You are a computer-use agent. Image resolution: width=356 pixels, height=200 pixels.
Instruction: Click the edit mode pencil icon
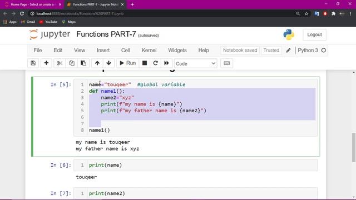[288, 51]
